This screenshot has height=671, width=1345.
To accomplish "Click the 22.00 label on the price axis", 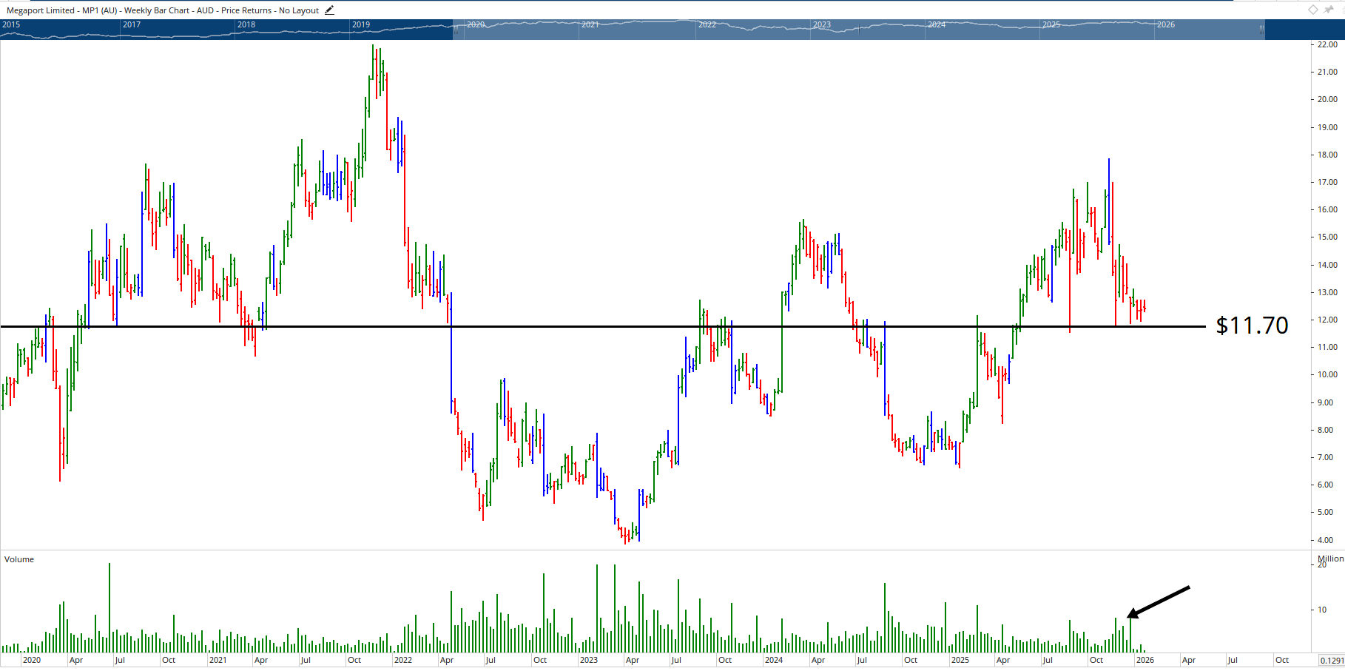I will (x=1328, y=45).
